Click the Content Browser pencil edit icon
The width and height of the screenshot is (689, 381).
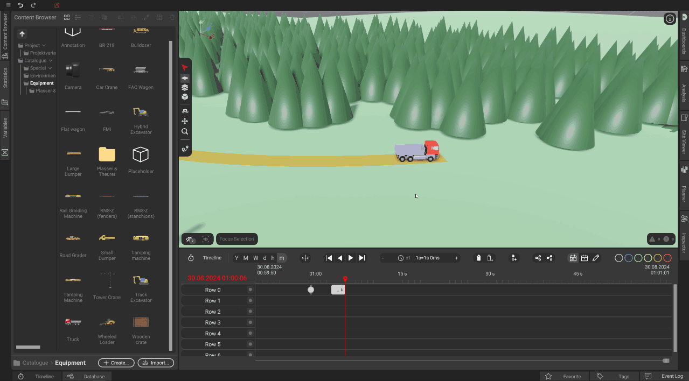(147, 17)
